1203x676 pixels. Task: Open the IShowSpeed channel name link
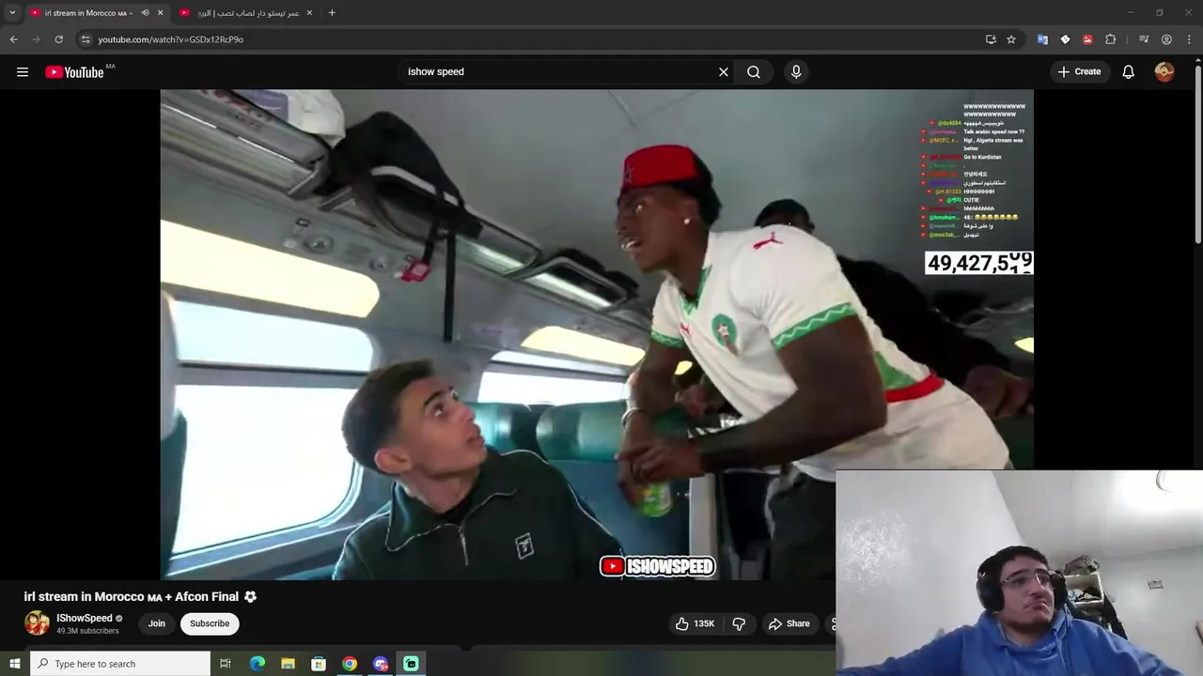coord(85,618)
